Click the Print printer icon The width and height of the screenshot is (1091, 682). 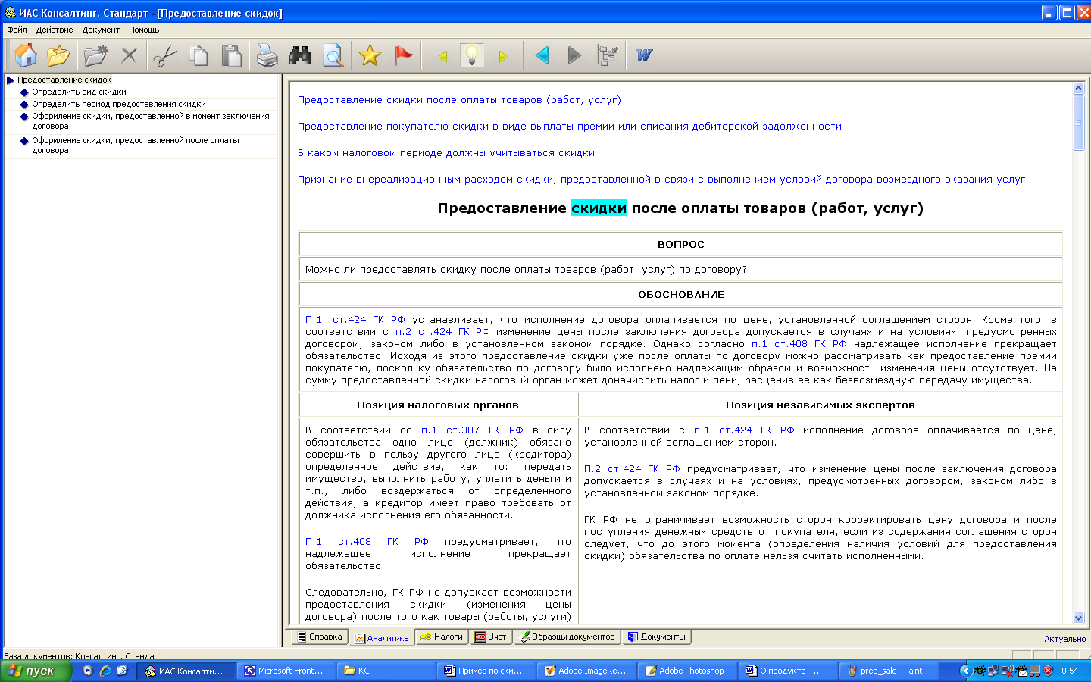[x=267, y=55]
